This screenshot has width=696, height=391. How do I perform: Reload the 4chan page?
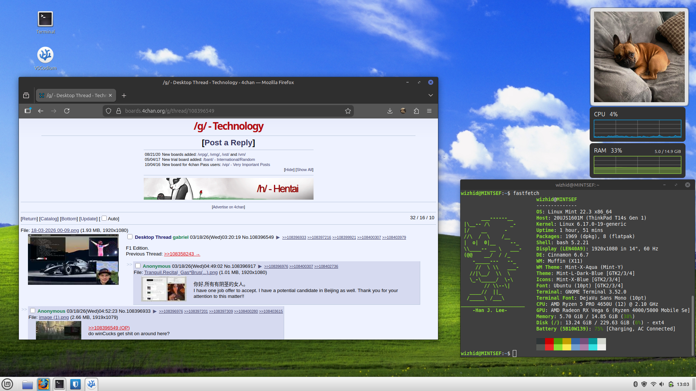pyautogui.click(x=67, y=111)
